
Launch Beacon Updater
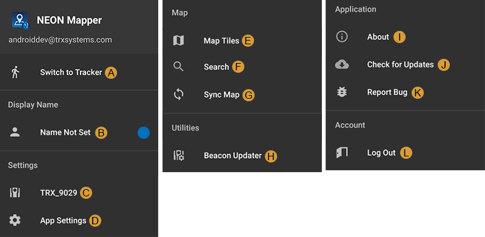[233, 155]
